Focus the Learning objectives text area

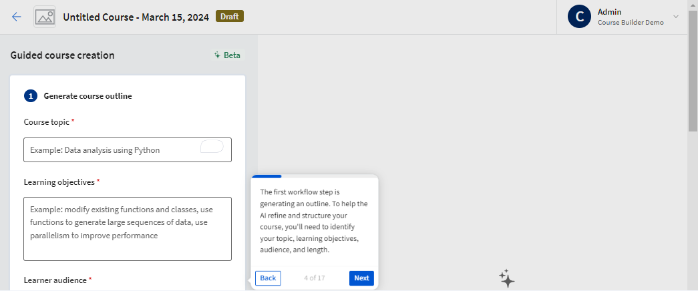(127, 228)
